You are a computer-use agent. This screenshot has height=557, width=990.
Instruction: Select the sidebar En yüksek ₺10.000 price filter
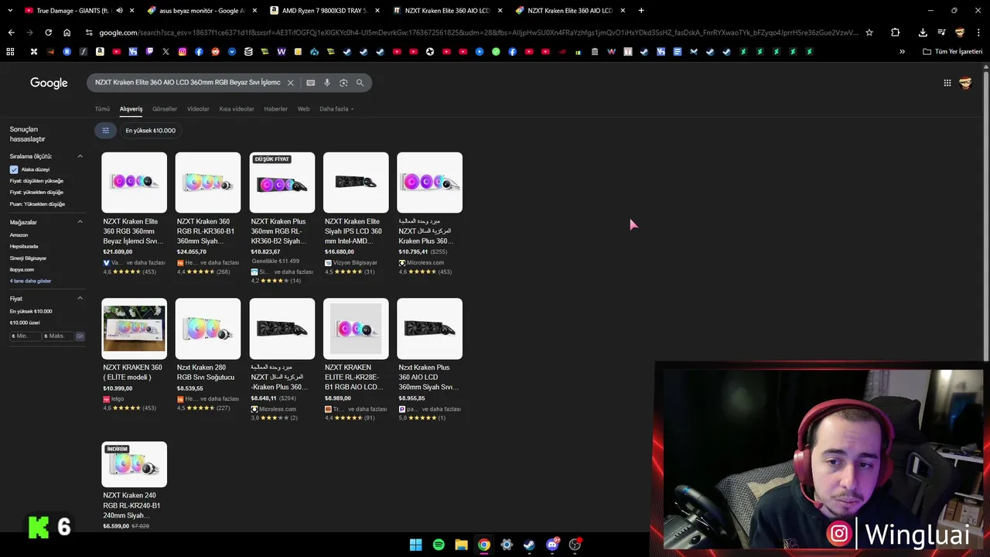(x=31, y=311)
